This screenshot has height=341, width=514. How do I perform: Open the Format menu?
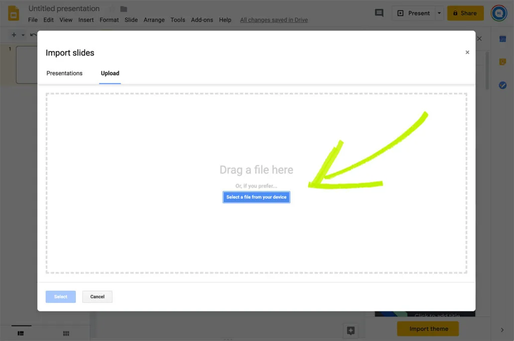click(x=109, y=20)
